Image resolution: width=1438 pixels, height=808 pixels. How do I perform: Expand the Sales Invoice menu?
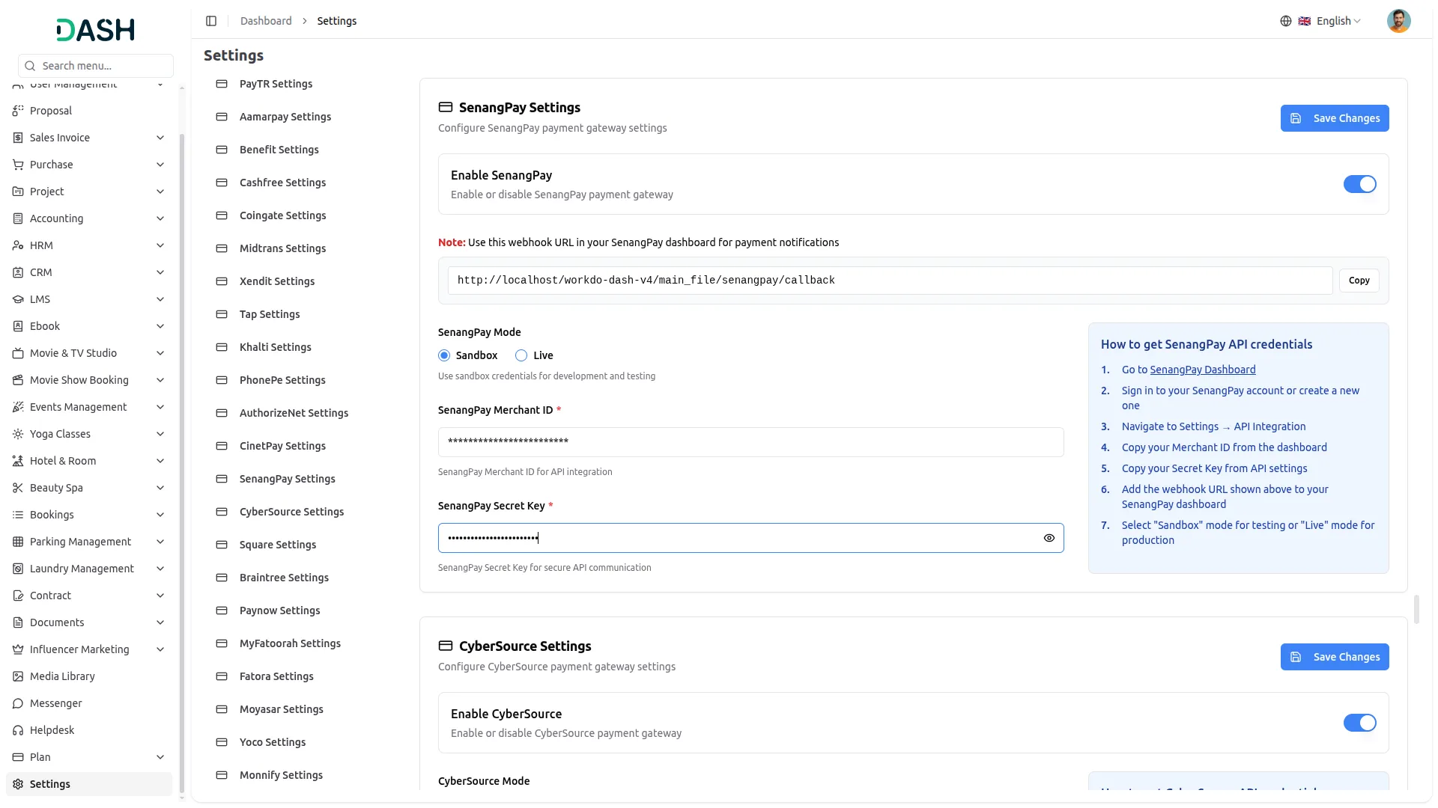[x=160, y=138]
